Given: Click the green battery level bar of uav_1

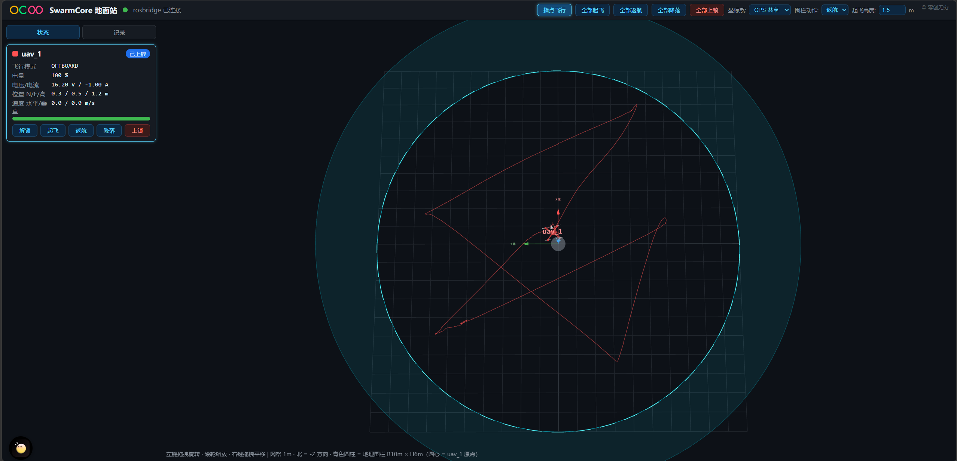Looking at the screenshot, I should 81,119.
